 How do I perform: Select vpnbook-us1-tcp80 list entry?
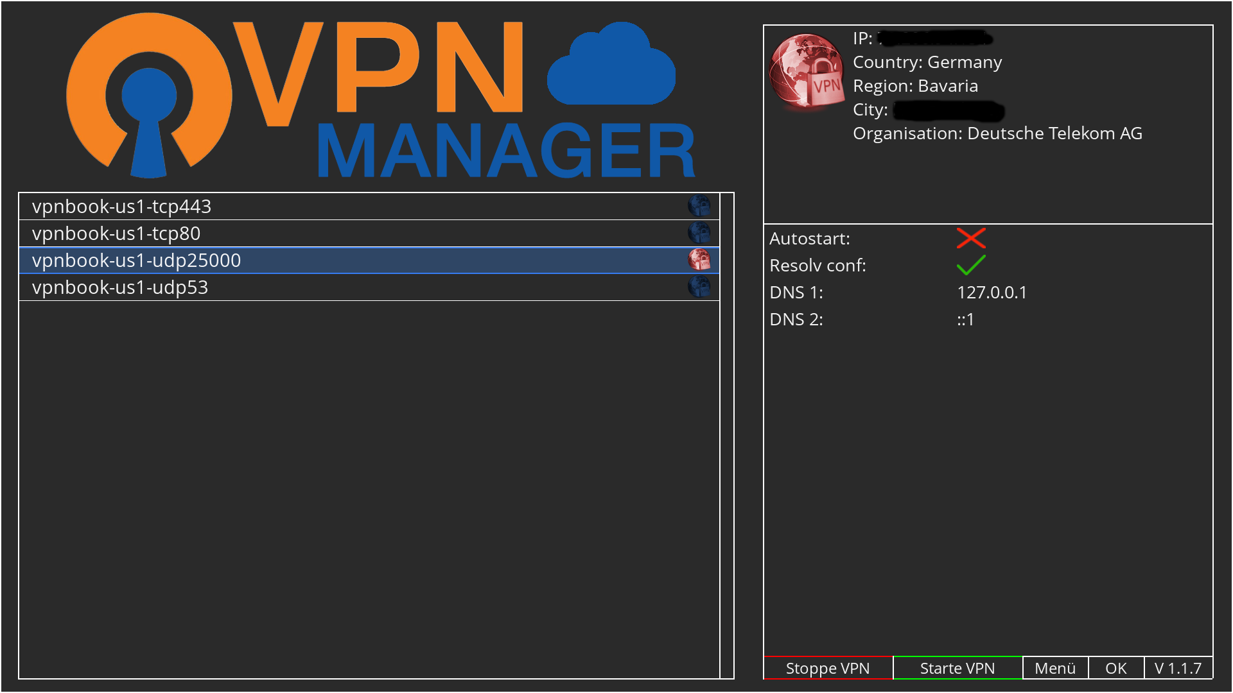click(116, 234)
